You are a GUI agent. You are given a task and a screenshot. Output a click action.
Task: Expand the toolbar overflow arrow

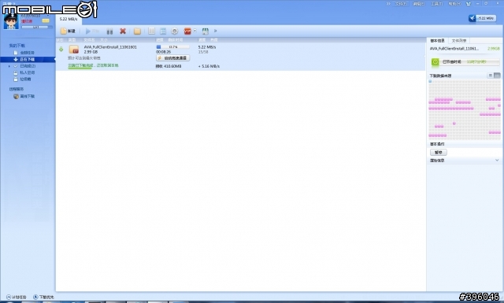(x=215, y=31)
